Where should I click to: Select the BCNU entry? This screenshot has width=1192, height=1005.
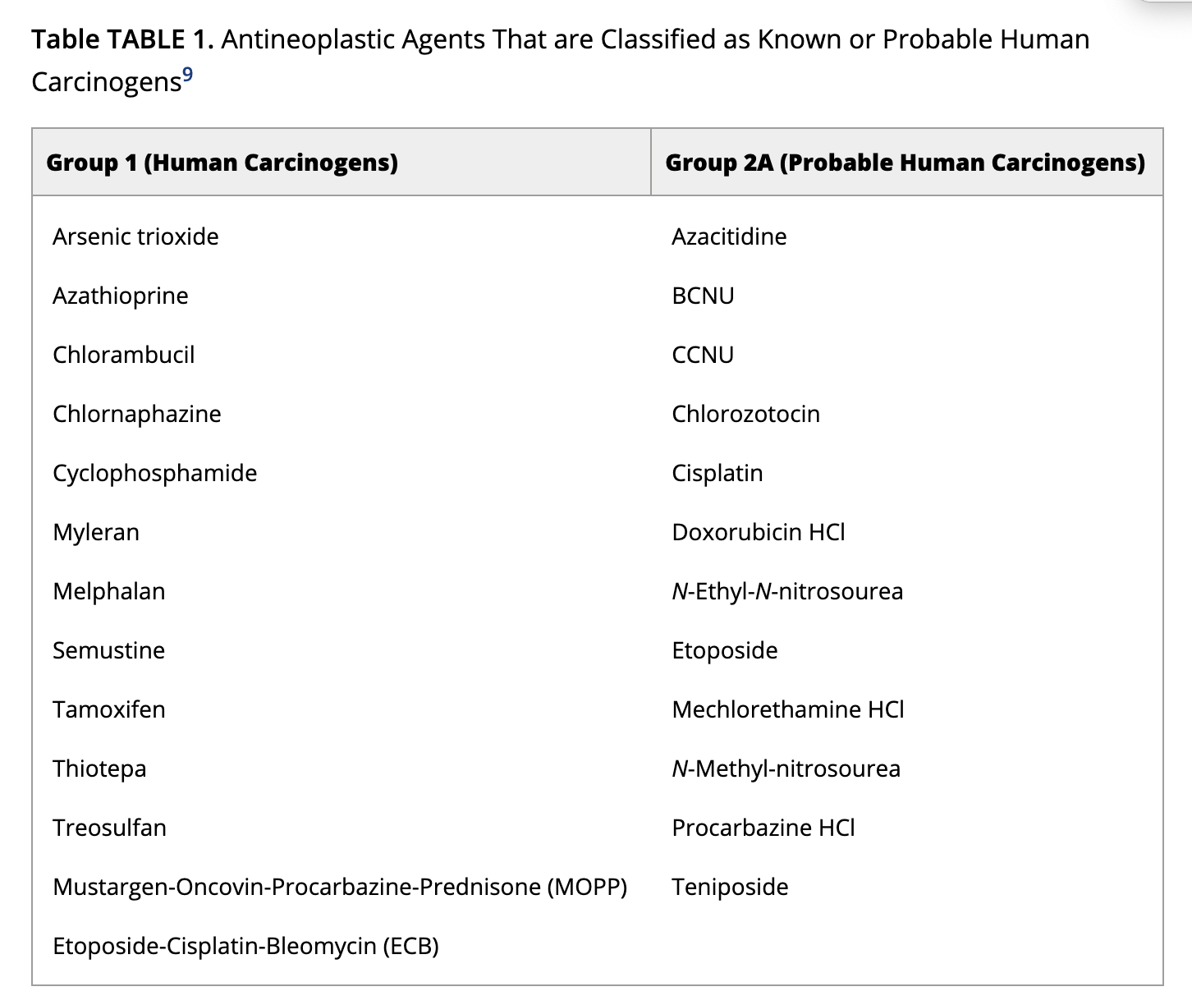(x=703, y=296)
